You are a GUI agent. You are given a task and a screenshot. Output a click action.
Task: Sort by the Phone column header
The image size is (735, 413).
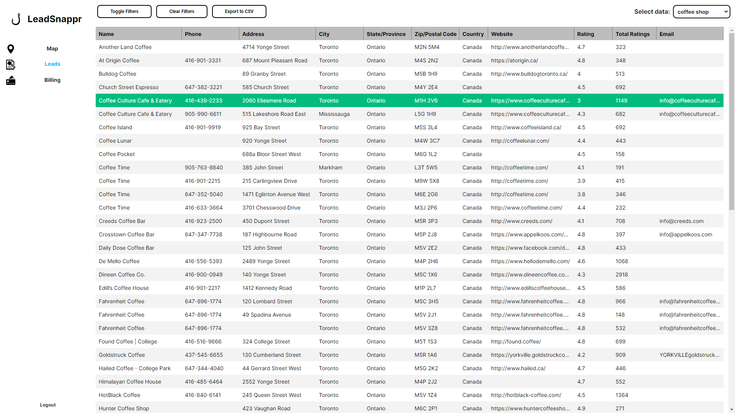pyautogui.click(x=211, y=34)
